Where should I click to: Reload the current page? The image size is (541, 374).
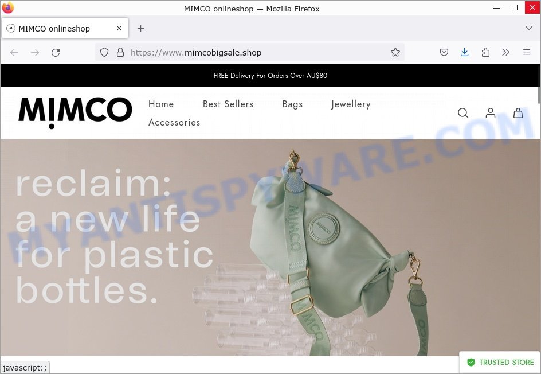[x=56, y=53]
